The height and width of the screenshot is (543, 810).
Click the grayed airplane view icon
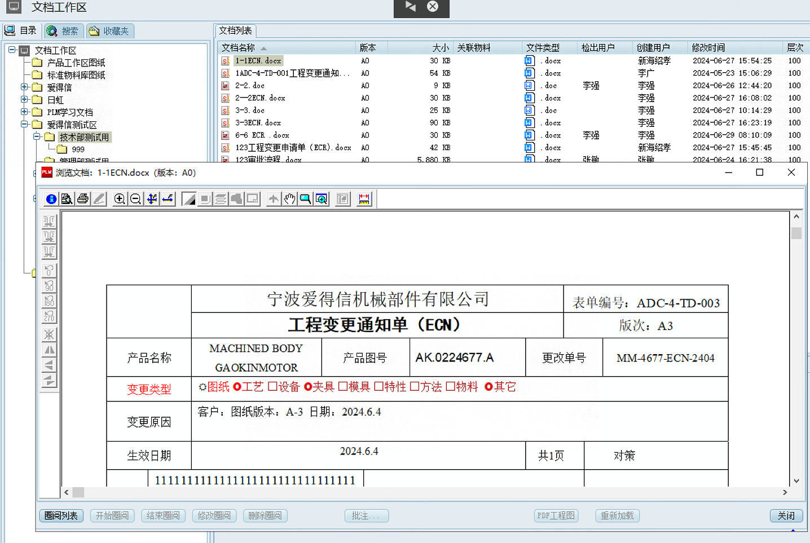point(274,199)
